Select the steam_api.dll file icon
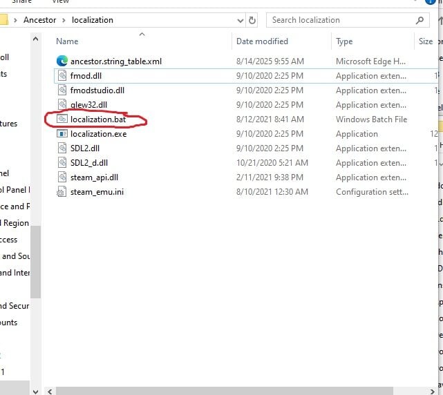This screenshot has height=395, width=443. click(x=62, y=177)
